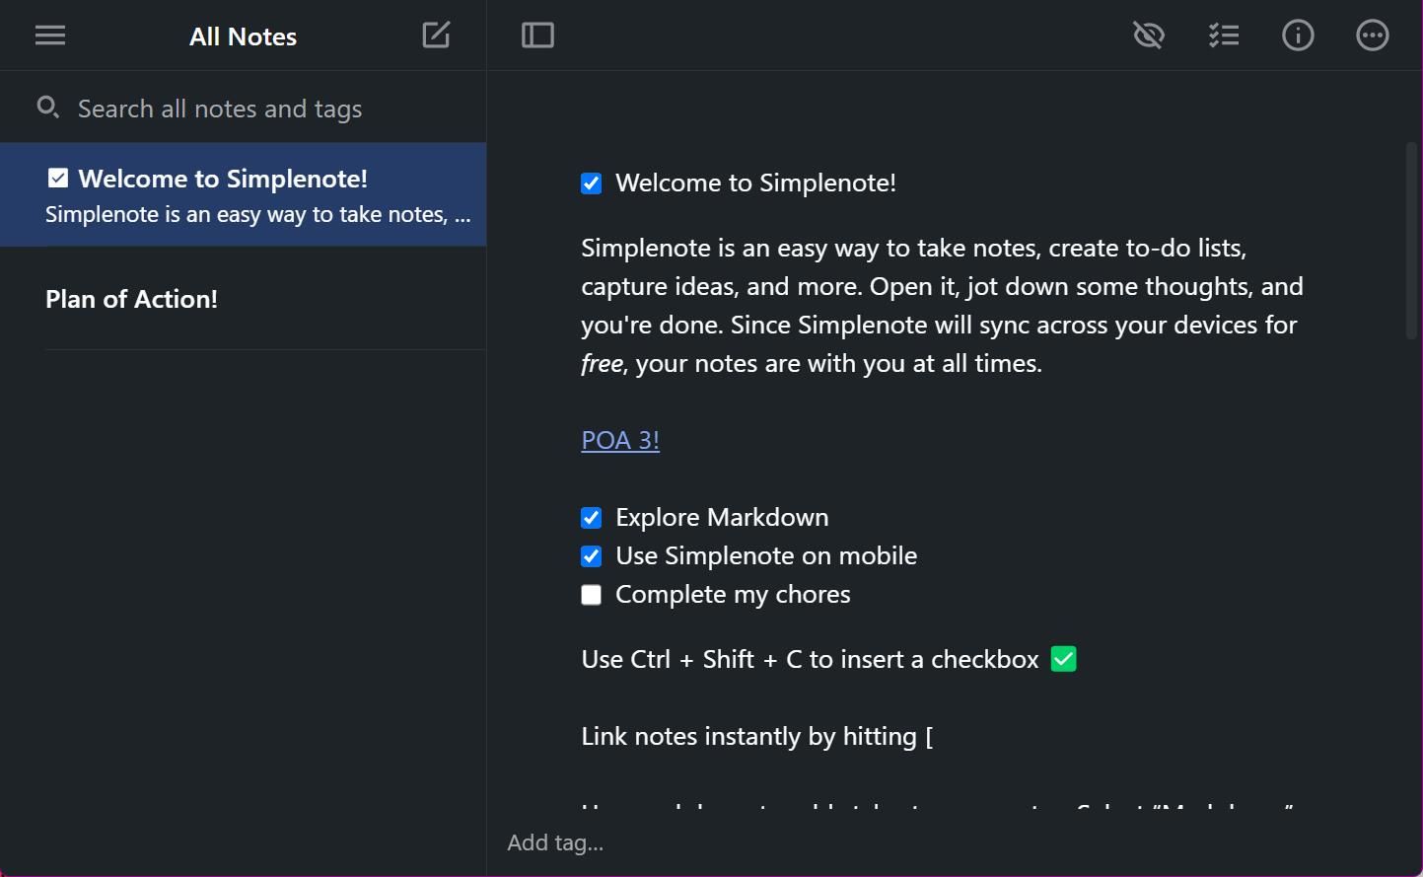Click the search magnifier icon

(47, 107)
